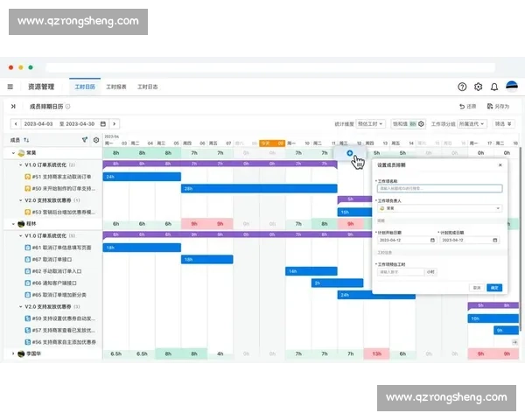Image resolution: width=525 pixels, height=420 pixels.
Task: Click the task icon of item #59
Action: tap(28, 318)
